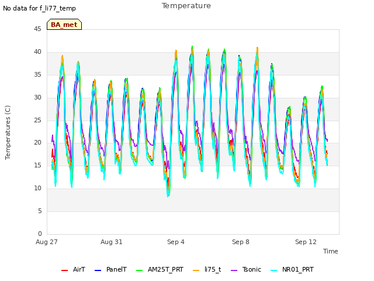Click the 10 y-axis tick label
The height and width of the screenshot is (281, 374).
pyautogui.click(x=37, y=188)
